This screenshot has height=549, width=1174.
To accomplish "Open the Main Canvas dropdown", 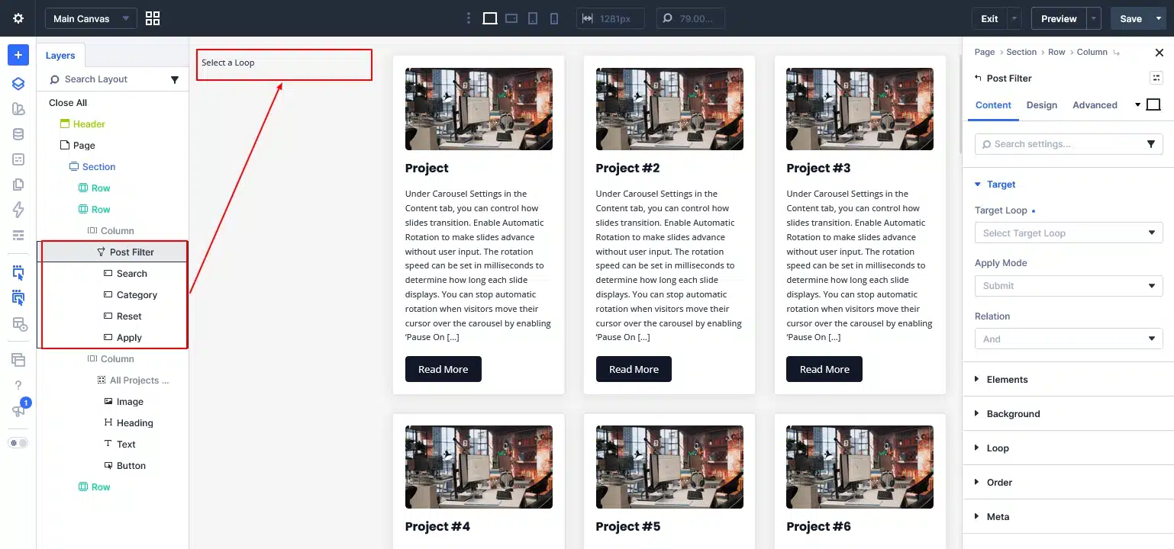I will [x=91, y=18].
